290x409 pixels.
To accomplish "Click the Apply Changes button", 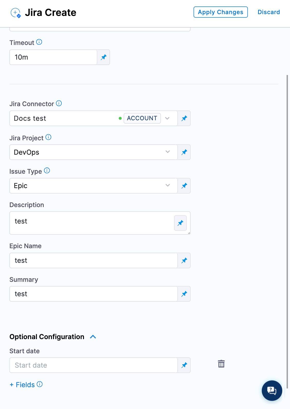I will [x=221, y=12].
